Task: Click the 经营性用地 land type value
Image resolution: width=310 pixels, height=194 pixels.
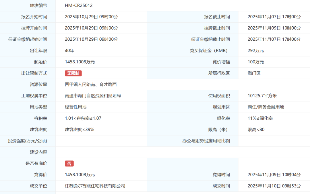Action: (x=76, y=107)
